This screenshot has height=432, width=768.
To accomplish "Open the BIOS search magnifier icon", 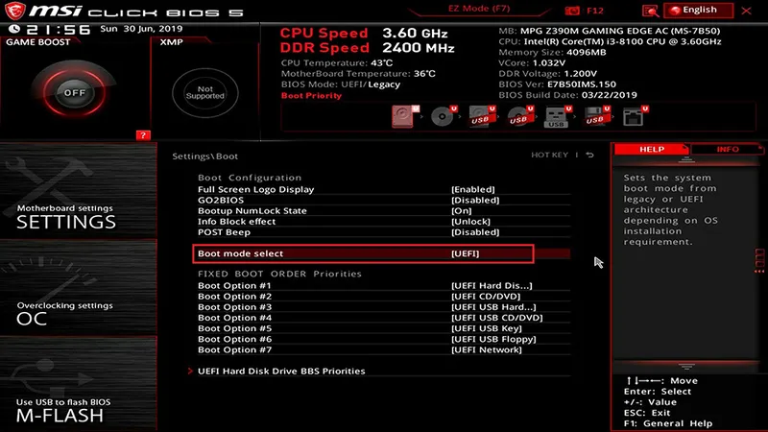I will coord(651,10).
